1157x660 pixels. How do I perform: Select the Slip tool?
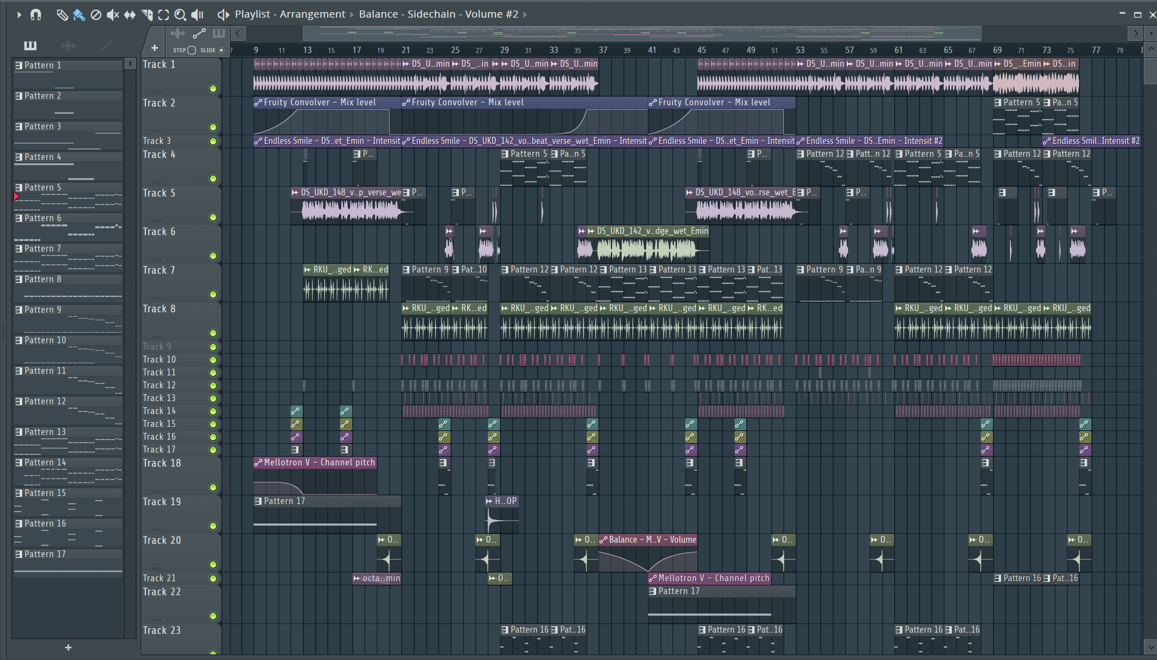pyautogui.click(x=130, y=15)
